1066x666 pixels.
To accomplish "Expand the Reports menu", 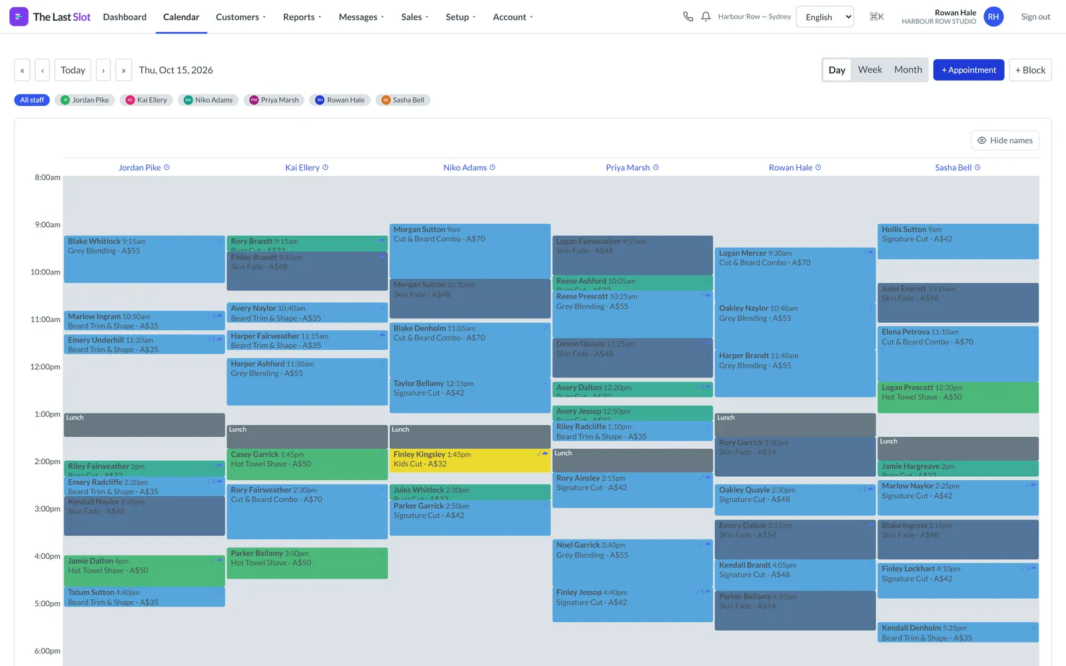I will pyautogui.click(x=302, y=17).
